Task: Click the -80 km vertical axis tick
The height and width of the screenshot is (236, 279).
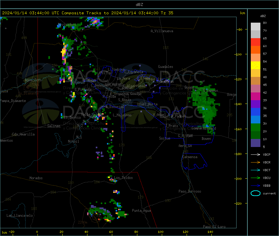Action: pos(240,29)
